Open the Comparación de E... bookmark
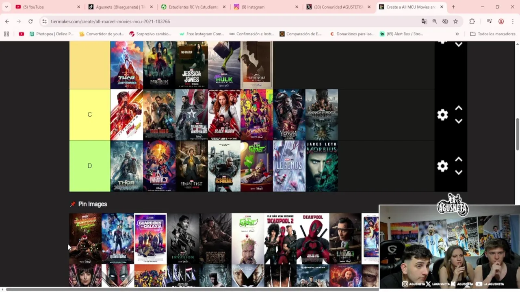 (301, 34)
